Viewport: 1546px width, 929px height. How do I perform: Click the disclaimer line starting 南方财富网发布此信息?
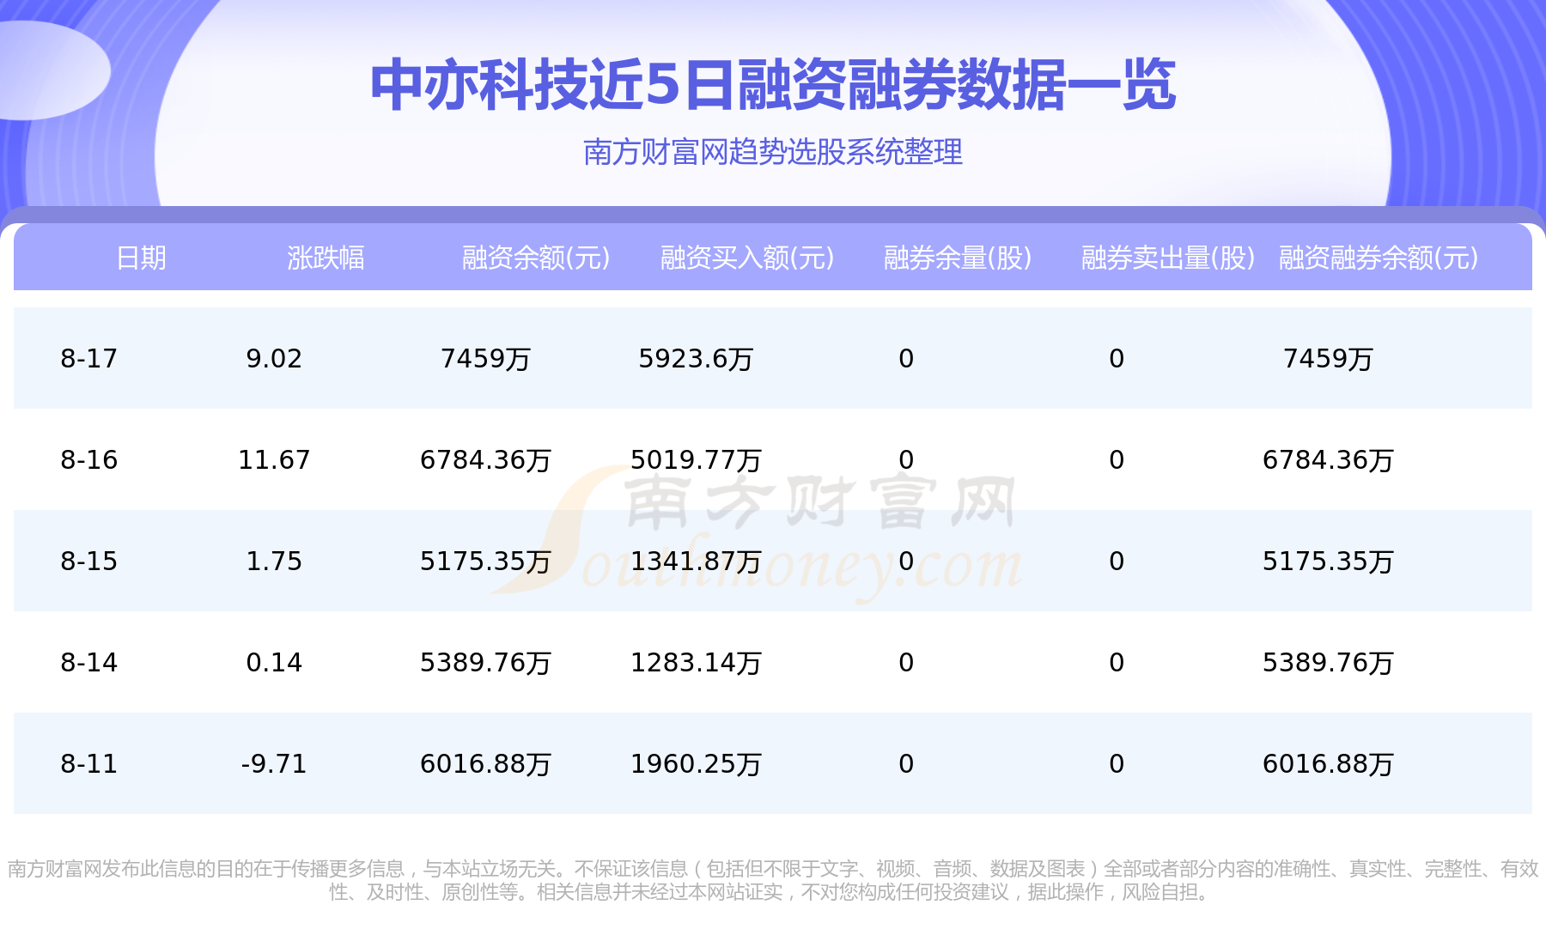tap(773, 869)
